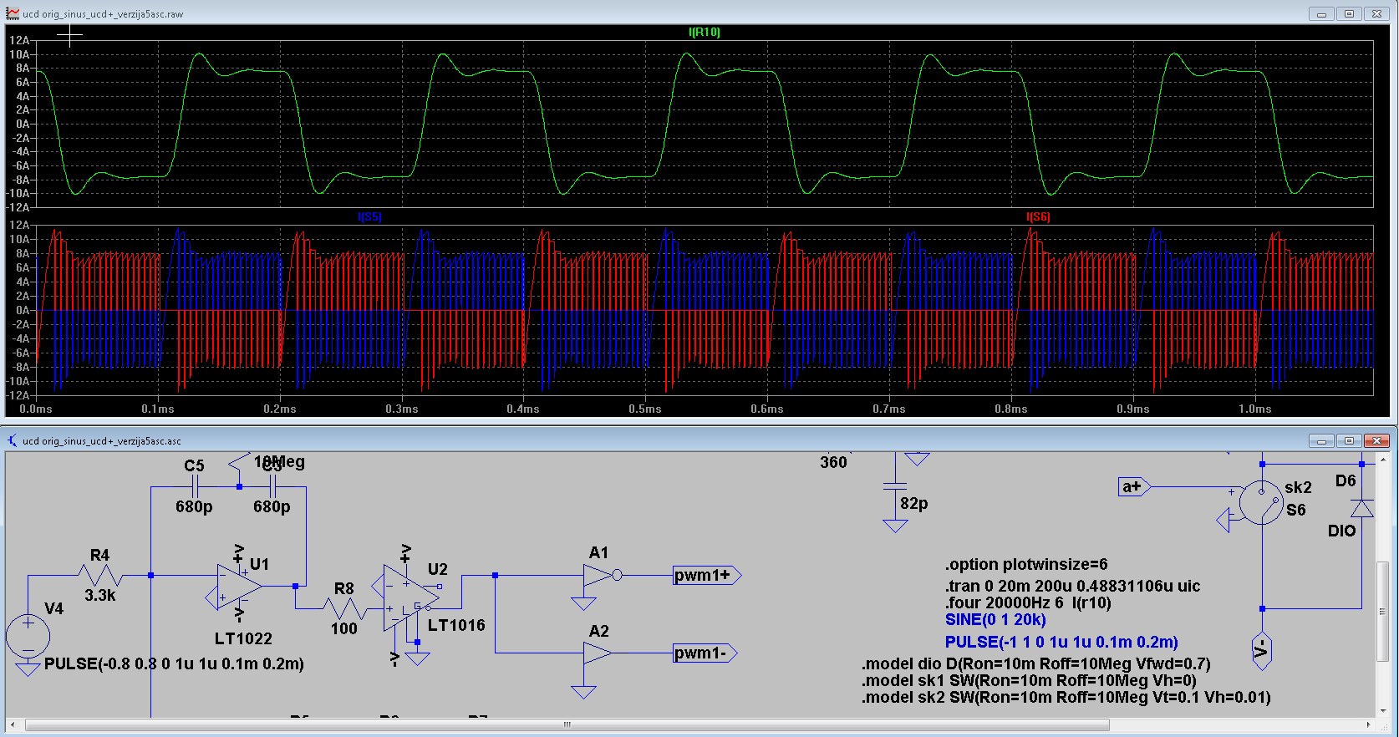Click the ground symbol below the A1 buffer
The width and height of the screenshot is (1399, 737).
click(583, 604)
